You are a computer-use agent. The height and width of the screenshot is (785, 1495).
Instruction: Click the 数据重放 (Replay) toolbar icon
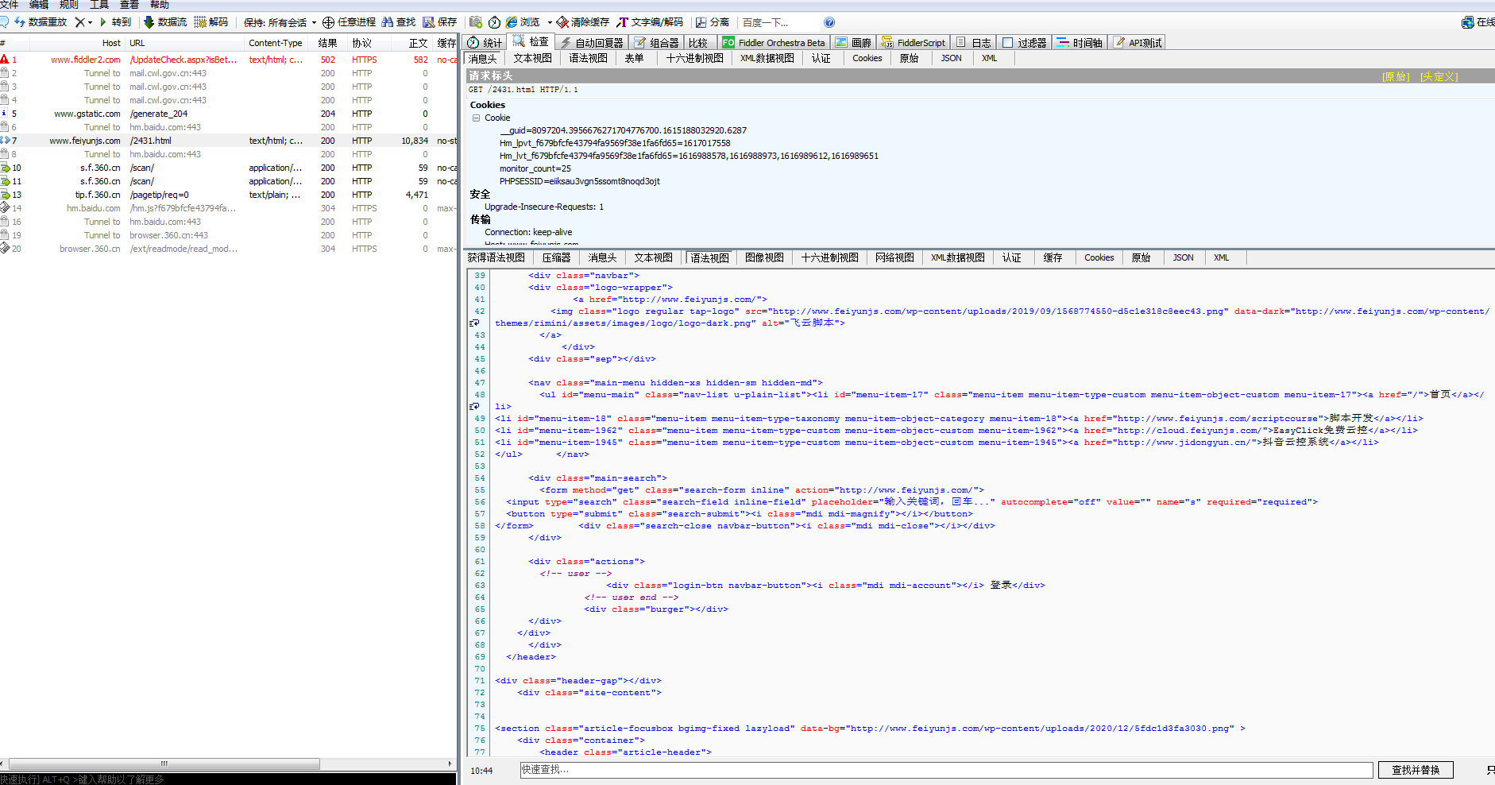[20, 22]
